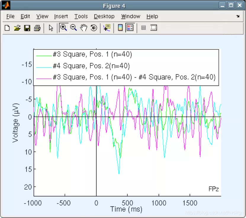Select the Edit Plot arrow tool
The height and width of the screenshot is (218, 246).
[x=51, y=28]
